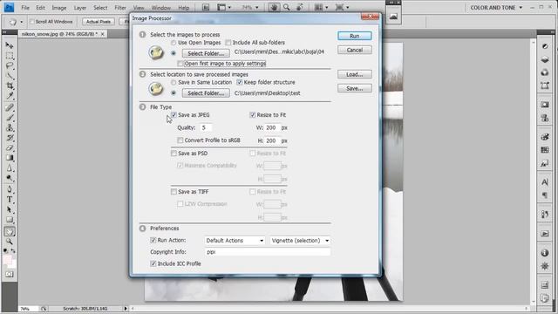This screenshot has height=314, width=558.
Task: Open the Edit menu
Action: (40, 8)
